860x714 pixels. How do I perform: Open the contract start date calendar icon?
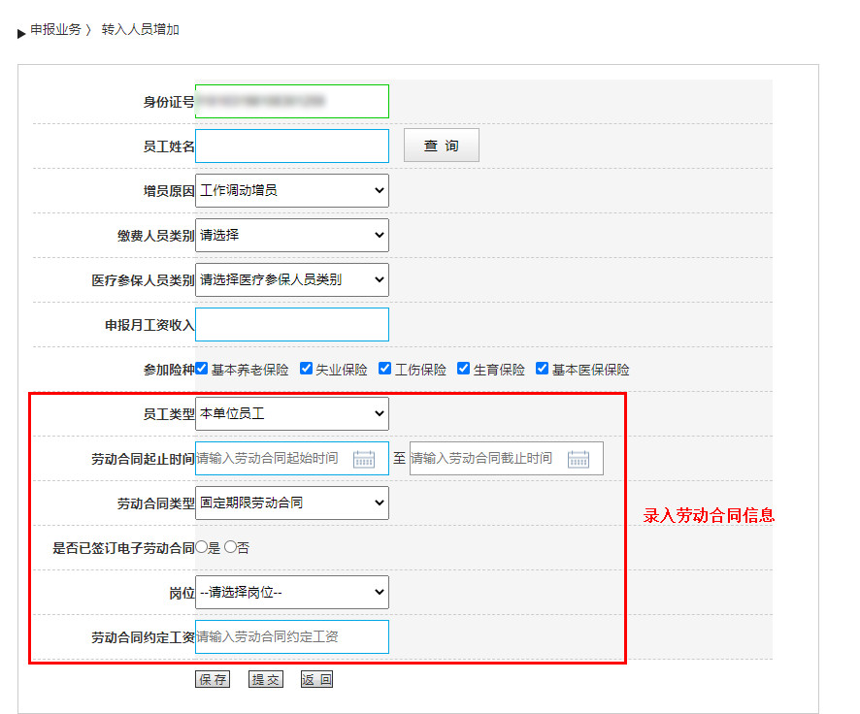tap(364, 459)
